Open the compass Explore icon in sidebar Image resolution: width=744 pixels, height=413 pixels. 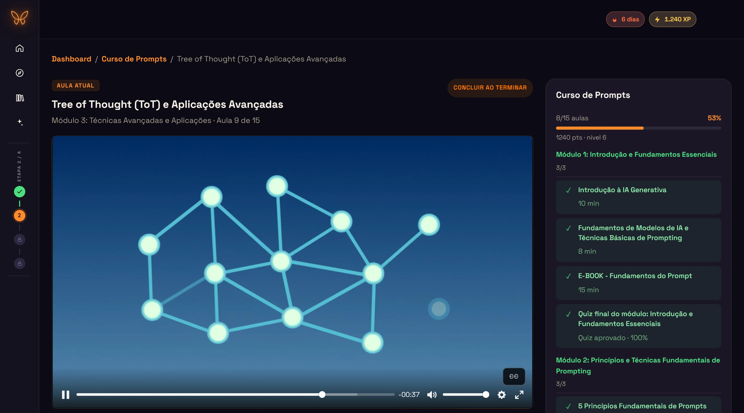pyautogui.click(x=19, y=73)
